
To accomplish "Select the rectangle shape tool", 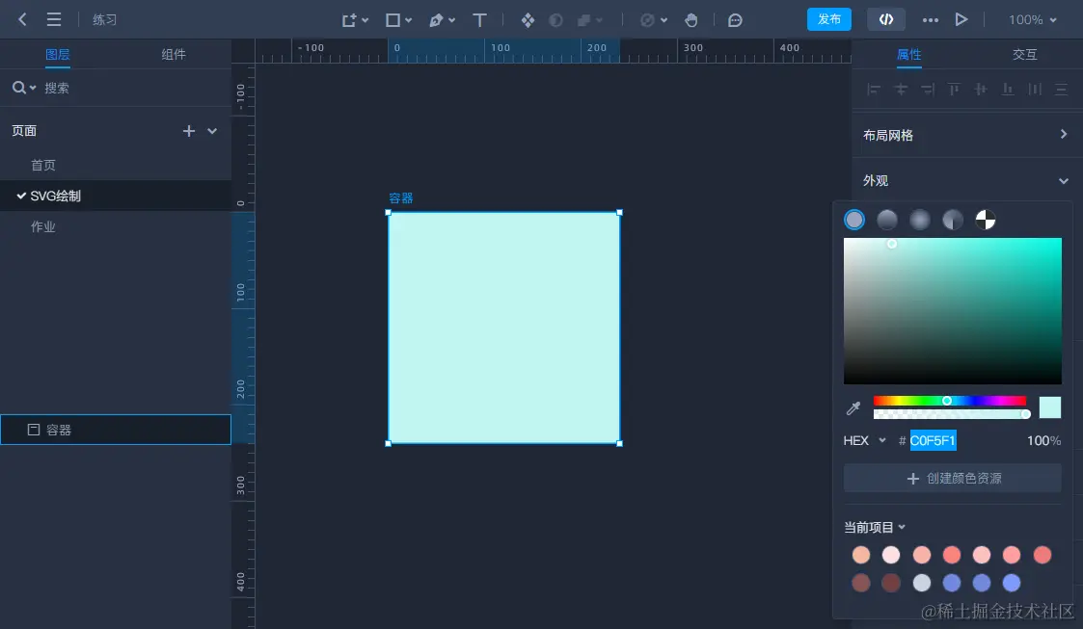I will pyautogui.click(x=393, y=20).
